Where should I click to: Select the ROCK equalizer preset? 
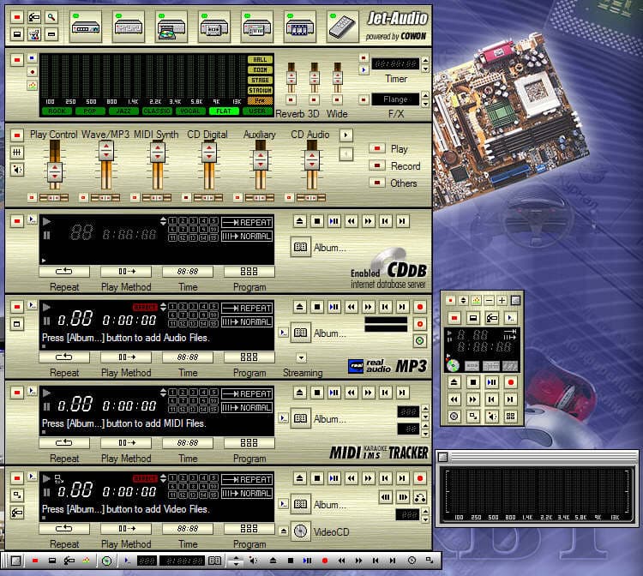click(56, 111)
